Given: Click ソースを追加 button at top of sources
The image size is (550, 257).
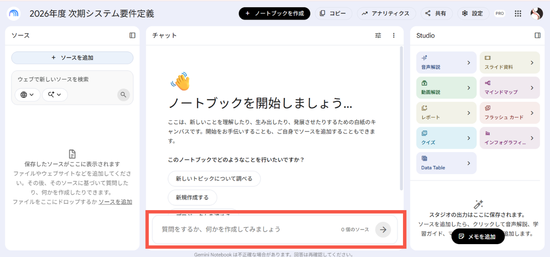Looking at the screenshot, I should tap(72, 58).
